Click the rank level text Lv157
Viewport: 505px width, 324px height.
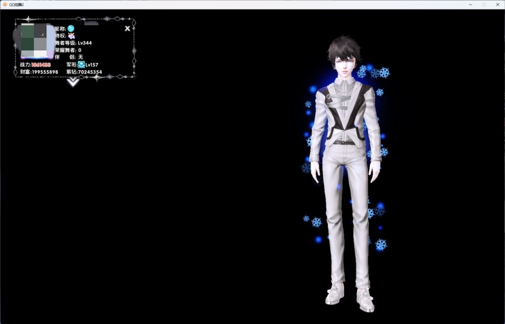pyautogui.click(x=92, y=65)
